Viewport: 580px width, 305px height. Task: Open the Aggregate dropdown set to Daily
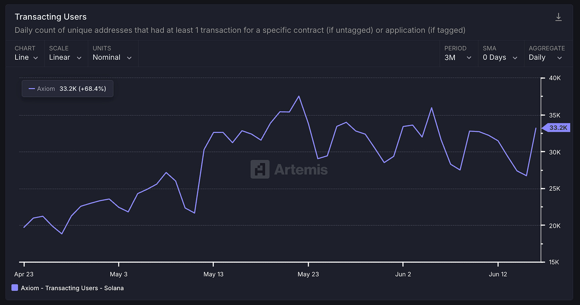pyautogui.click(x=547, y=53)
